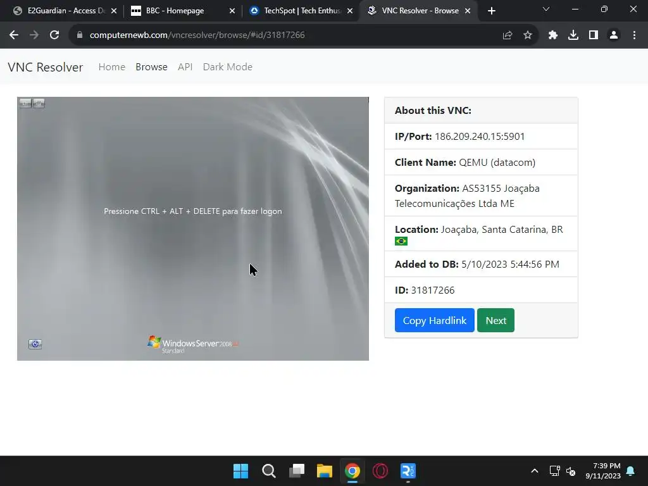The width and height of the screenshot is (648, 486).
Task: Open a new browser tab
Action: [x=491, y=11]
